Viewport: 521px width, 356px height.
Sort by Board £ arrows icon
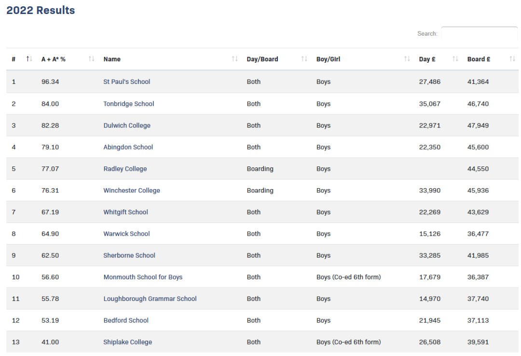(x=512, y=59)
